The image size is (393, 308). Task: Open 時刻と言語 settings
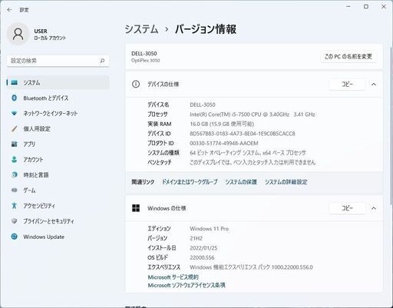tap(58, 174)
